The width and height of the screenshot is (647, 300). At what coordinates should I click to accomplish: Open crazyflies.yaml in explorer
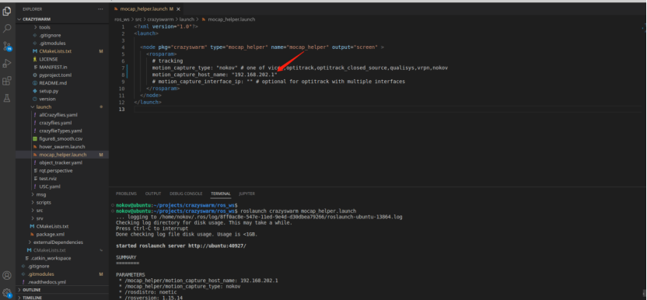(x=52, y=123)
